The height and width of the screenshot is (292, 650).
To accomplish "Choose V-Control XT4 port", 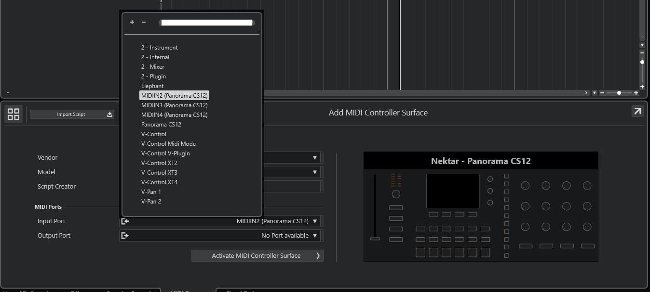I will pos(159,182).
